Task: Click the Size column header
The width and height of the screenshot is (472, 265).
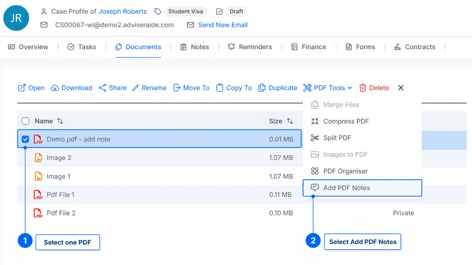Action: pos(276,121)
